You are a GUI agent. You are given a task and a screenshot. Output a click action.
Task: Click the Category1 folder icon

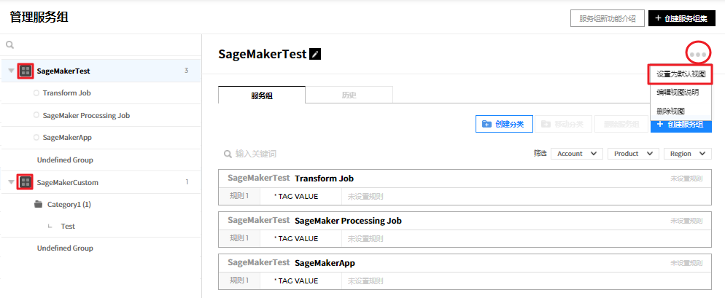[x=39, y=205]
